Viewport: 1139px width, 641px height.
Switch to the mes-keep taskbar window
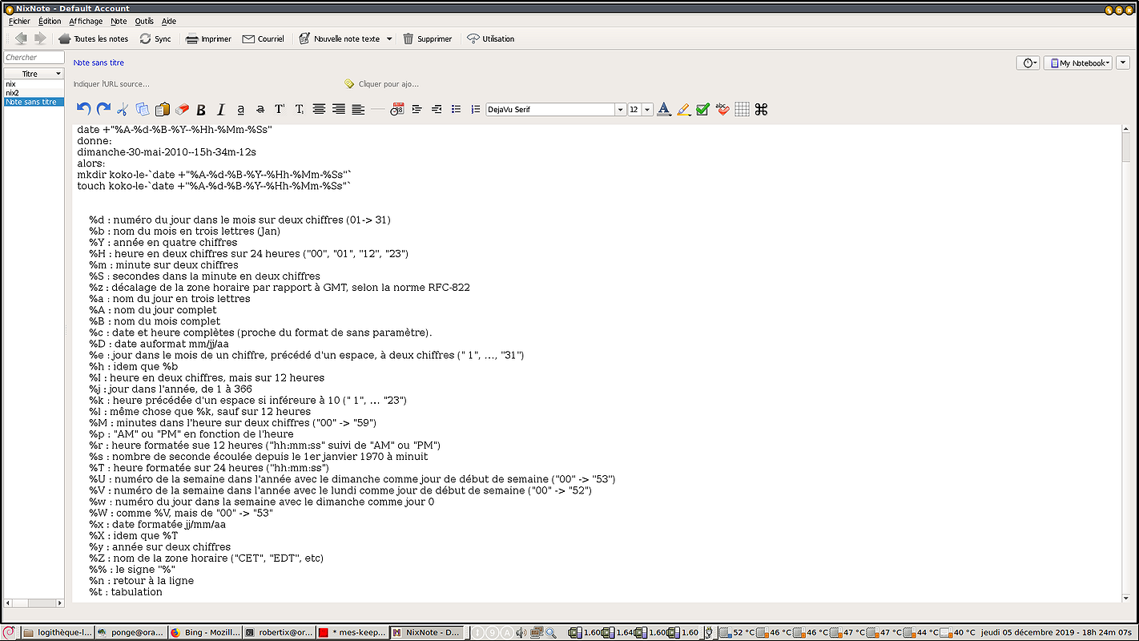click(x=352, y=632)
